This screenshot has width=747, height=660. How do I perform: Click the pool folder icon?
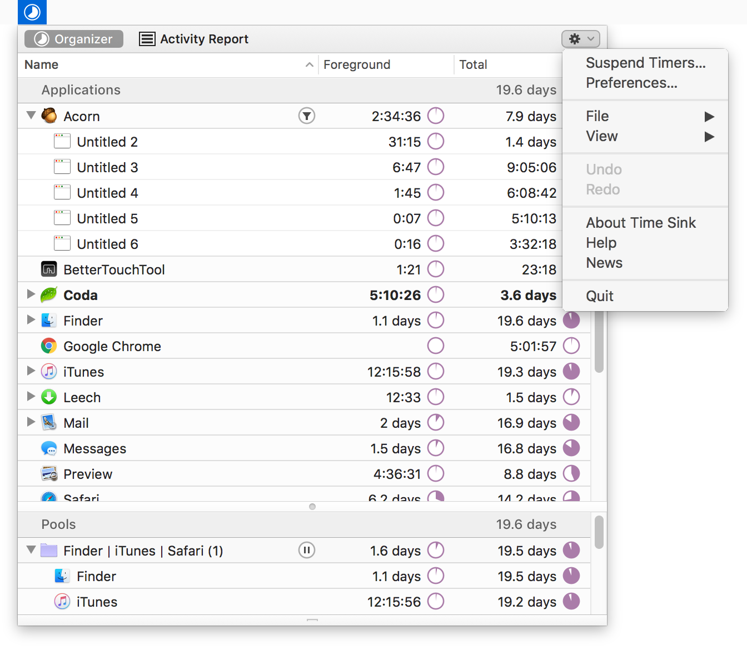point(49,550)
